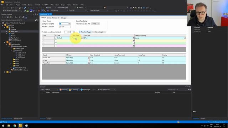Screen dimensions: 228x128
Task: Open the Windows Start menu
Action: coord(3,126)
